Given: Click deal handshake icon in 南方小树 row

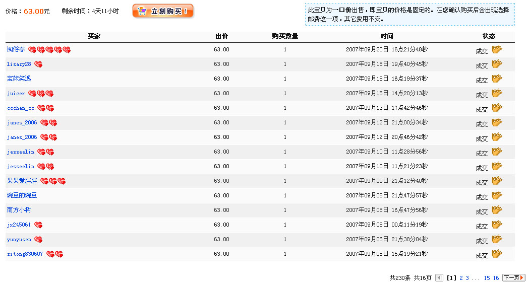Looking at the screenshot, I should point(497,210).
